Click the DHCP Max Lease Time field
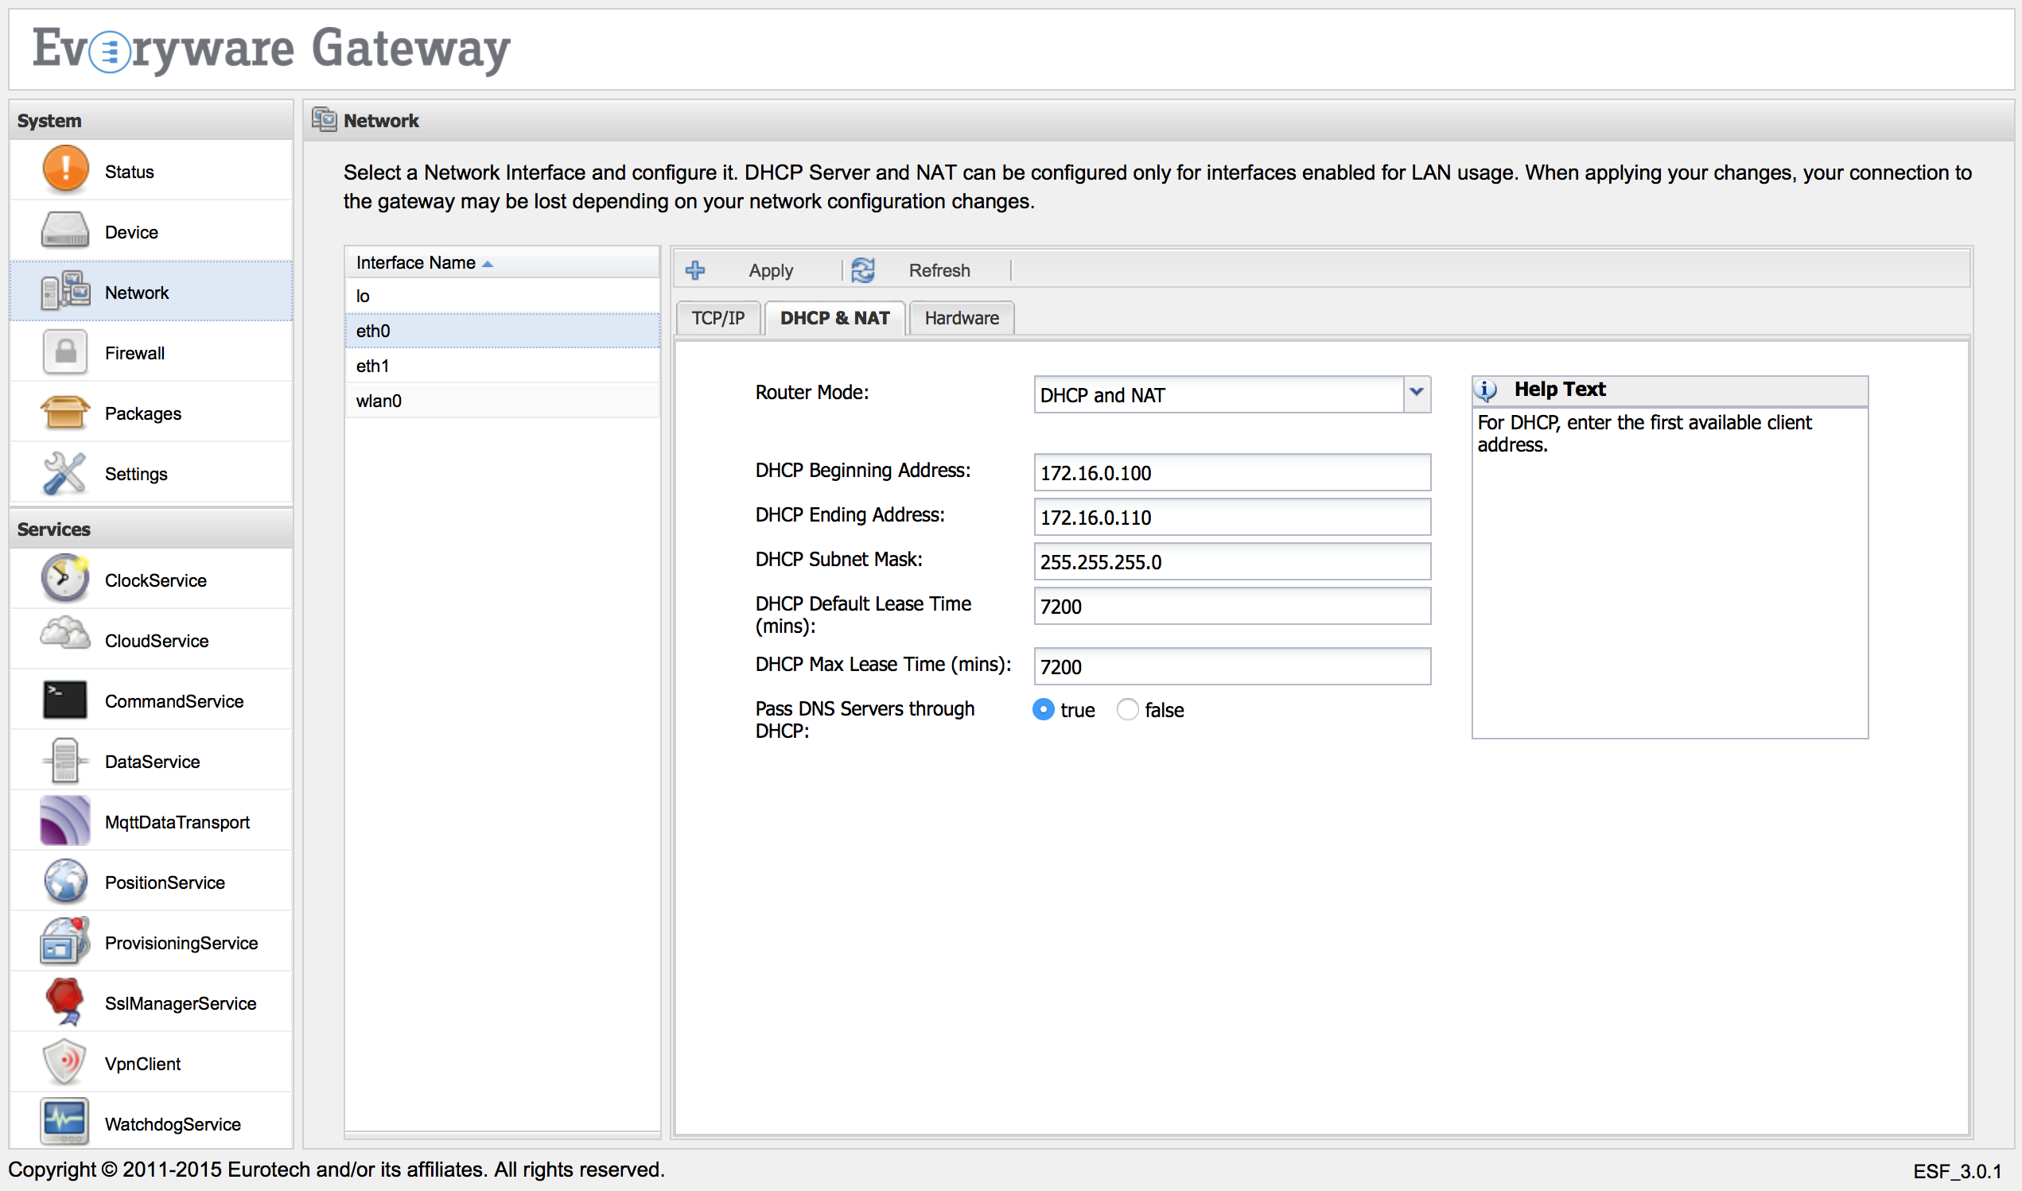 tap(1232, 666)
